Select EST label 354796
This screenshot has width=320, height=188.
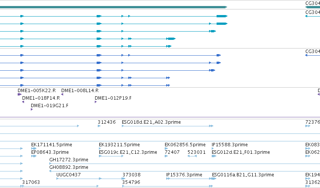tap(131, 182)
